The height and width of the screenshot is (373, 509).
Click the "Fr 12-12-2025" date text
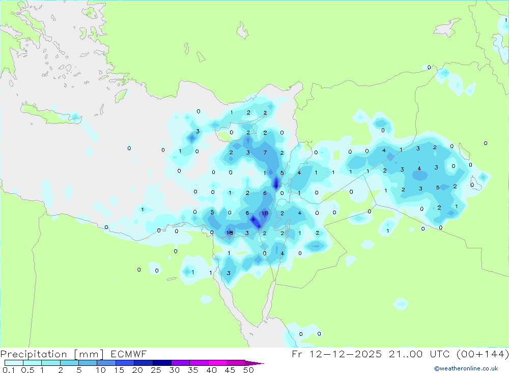coord(336,354)
